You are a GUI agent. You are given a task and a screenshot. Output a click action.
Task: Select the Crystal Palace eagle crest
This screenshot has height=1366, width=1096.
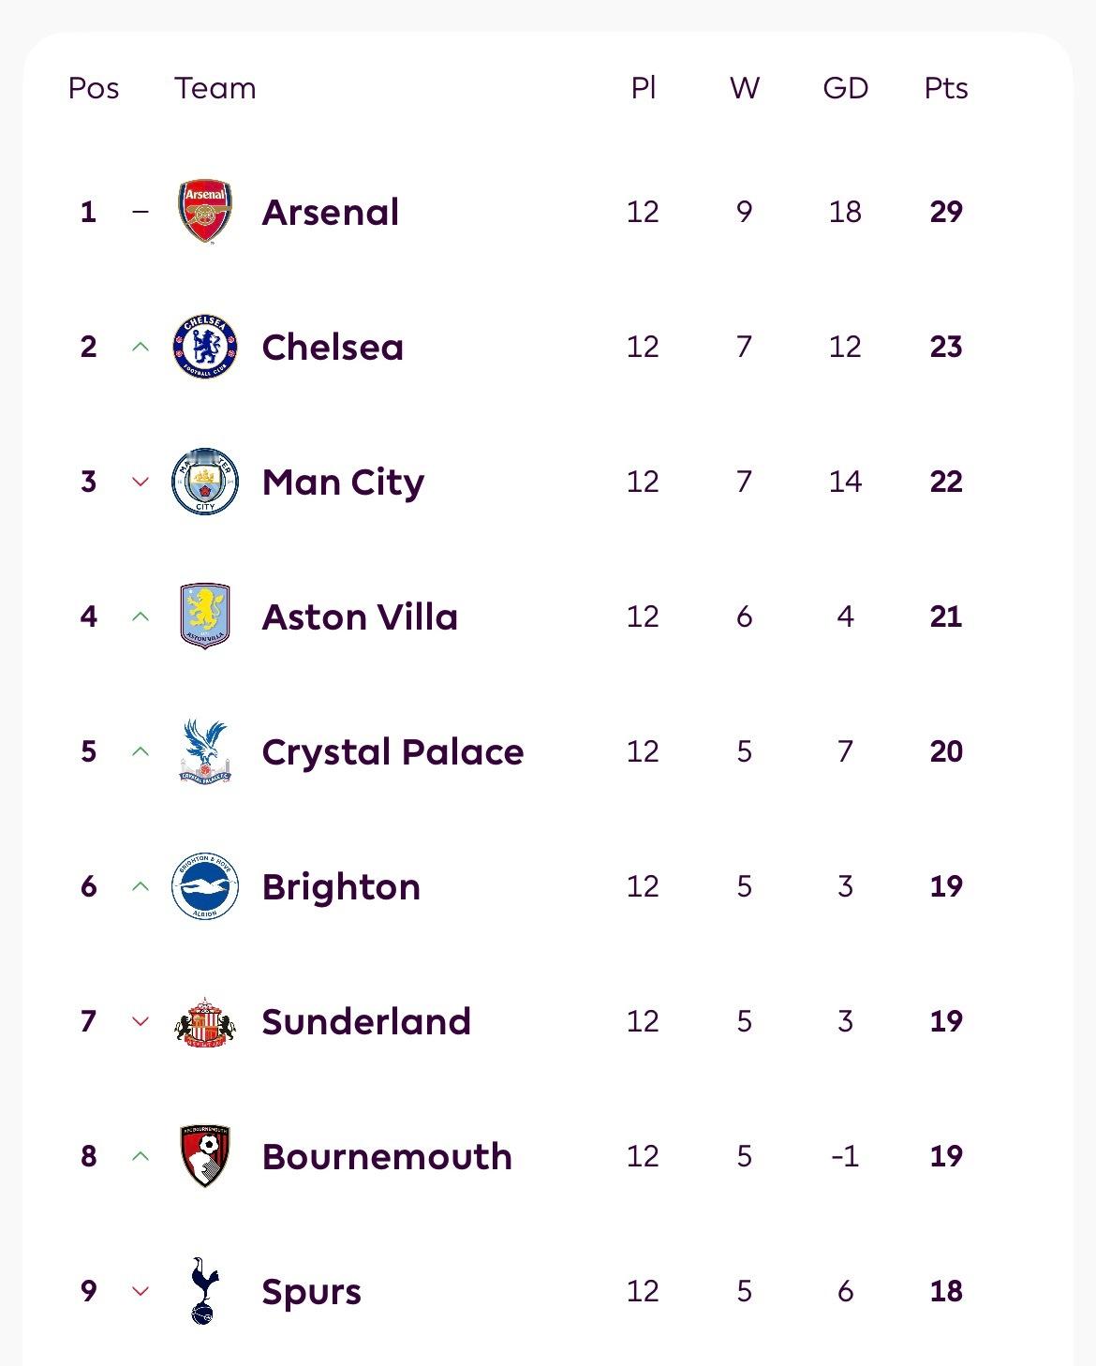point(205,751)
